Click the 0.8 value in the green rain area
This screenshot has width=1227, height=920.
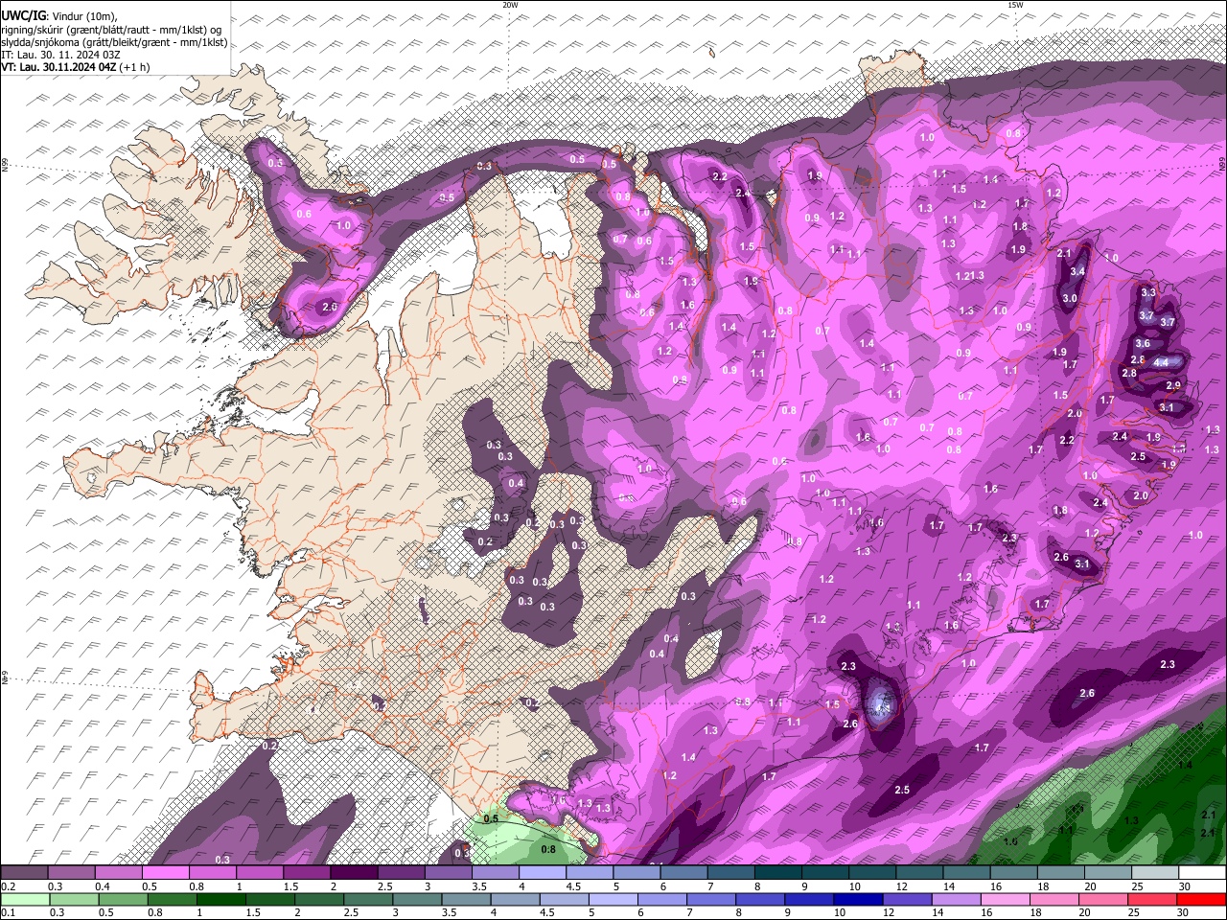pos(548,849)
